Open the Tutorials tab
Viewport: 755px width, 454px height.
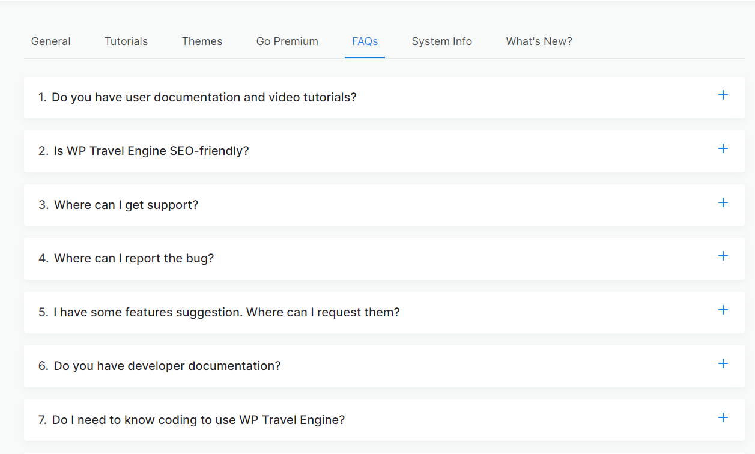[x=126, y=41]
